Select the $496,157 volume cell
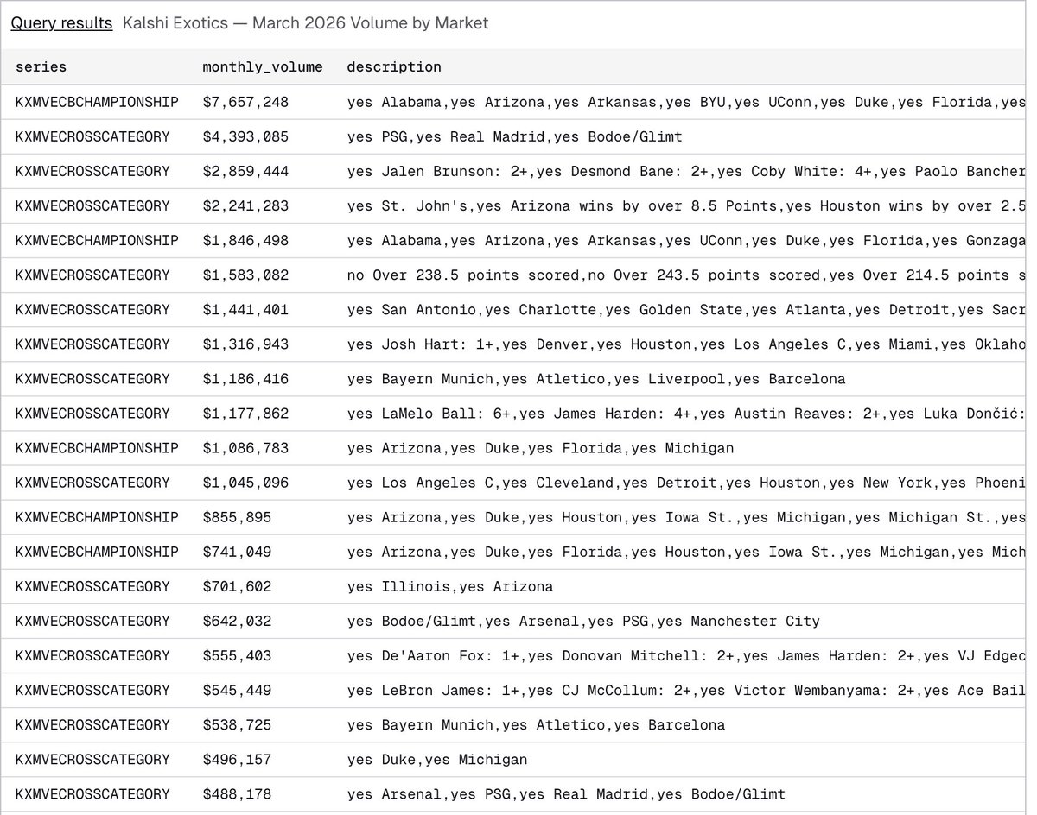 click(x=237, y=759)
